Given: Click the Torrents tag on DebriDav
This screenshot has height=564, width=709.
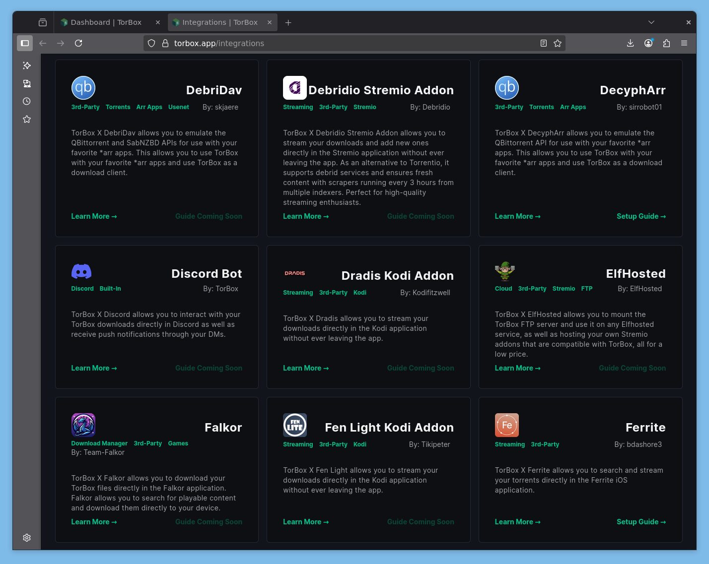Looking at the screenshot, I should click(118, 107).
